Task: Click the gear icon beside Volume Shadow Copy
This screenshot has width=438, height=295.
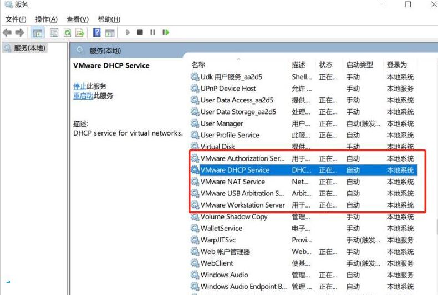Action: point(195,216)
